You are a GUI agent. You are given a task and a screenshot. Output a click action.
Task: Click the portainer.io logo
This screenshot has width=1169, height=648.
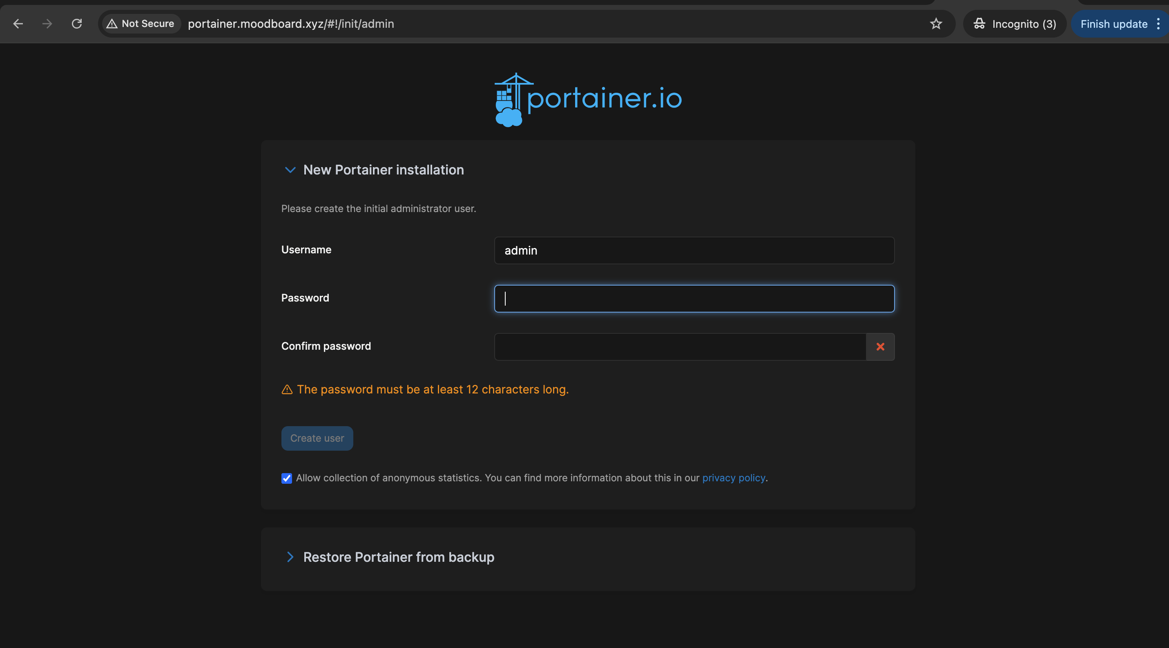pyautogui.click(x=588, y=99)
